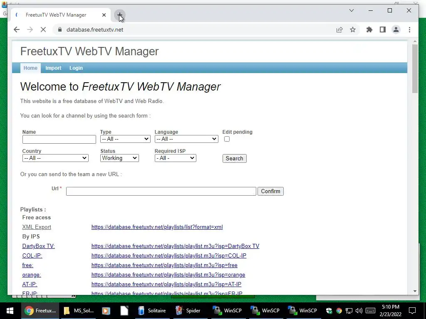Go back to the previous page
The width and height of the screenshot is (426, 319).
coord(17,29)
